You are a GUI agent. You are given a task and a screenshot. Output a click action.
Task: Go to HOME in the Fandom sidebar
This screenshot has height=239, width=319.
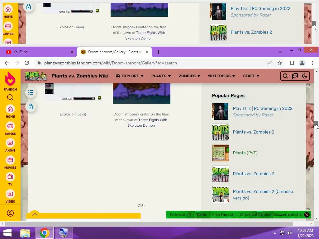click(10, 112)
